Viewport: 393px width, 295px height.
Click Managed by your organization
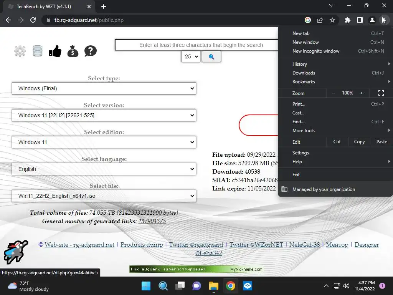335,189
